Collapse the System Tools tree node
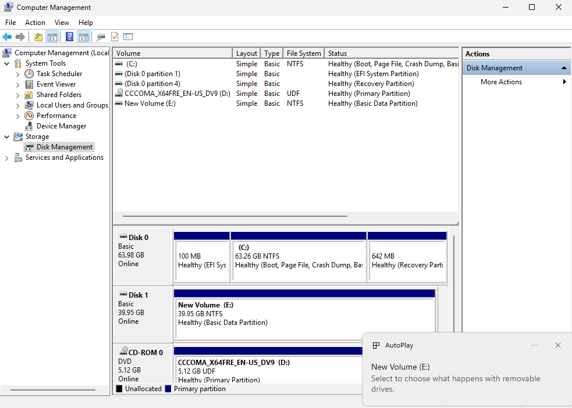The width and height of the screenshot is (572, 408). (x=7, y=63)
